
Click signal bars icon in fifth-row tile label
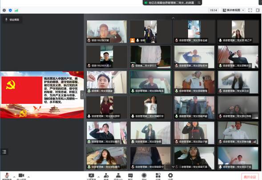click(254, 142)
